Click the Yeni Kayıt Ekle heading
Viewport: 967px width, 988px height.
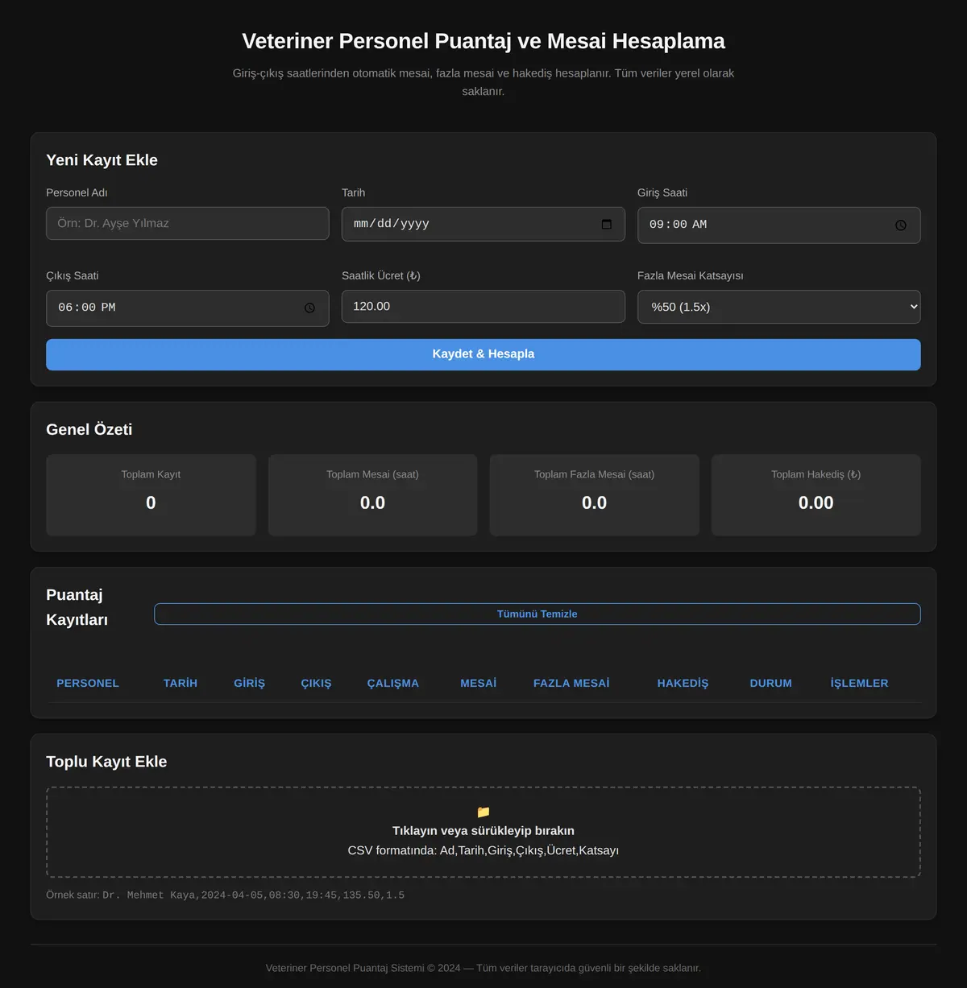(102, 160)
